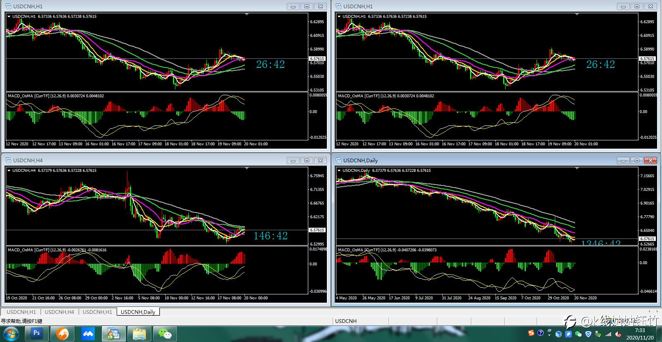Screen dimensions: 662x342
Task: Click the 6.57615 price label on the H4 chart
Action: (x=317, y=230)
